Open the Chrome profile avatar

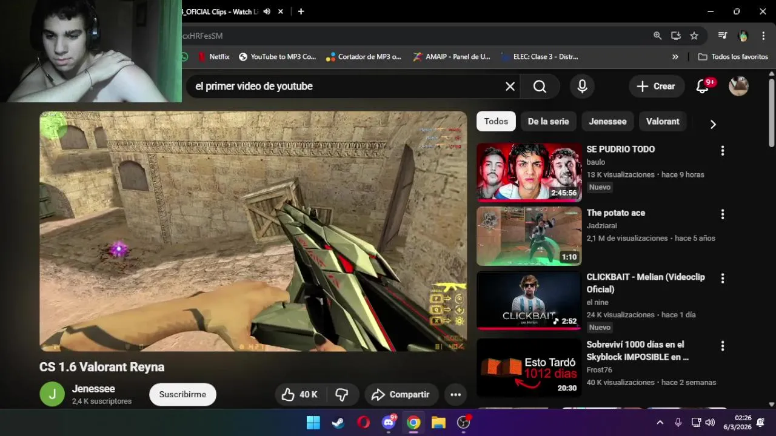coord(743,36)
